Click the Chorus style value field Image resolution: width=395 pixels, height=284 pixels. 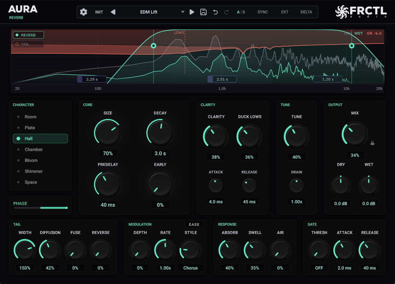(x=190, y=268)
